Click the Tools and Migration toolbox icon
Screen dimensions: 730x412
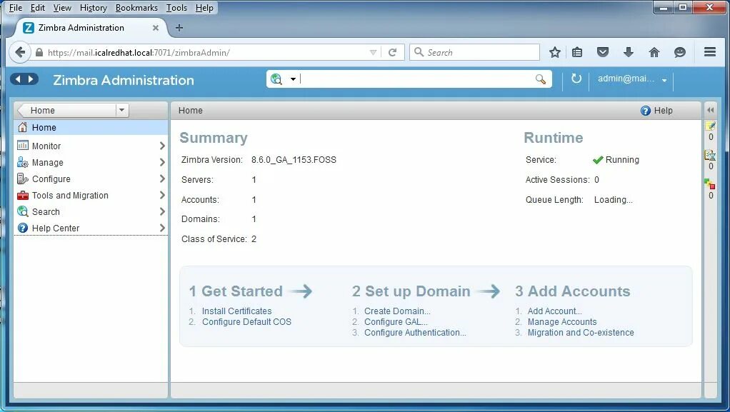click(x=22, y=195)
